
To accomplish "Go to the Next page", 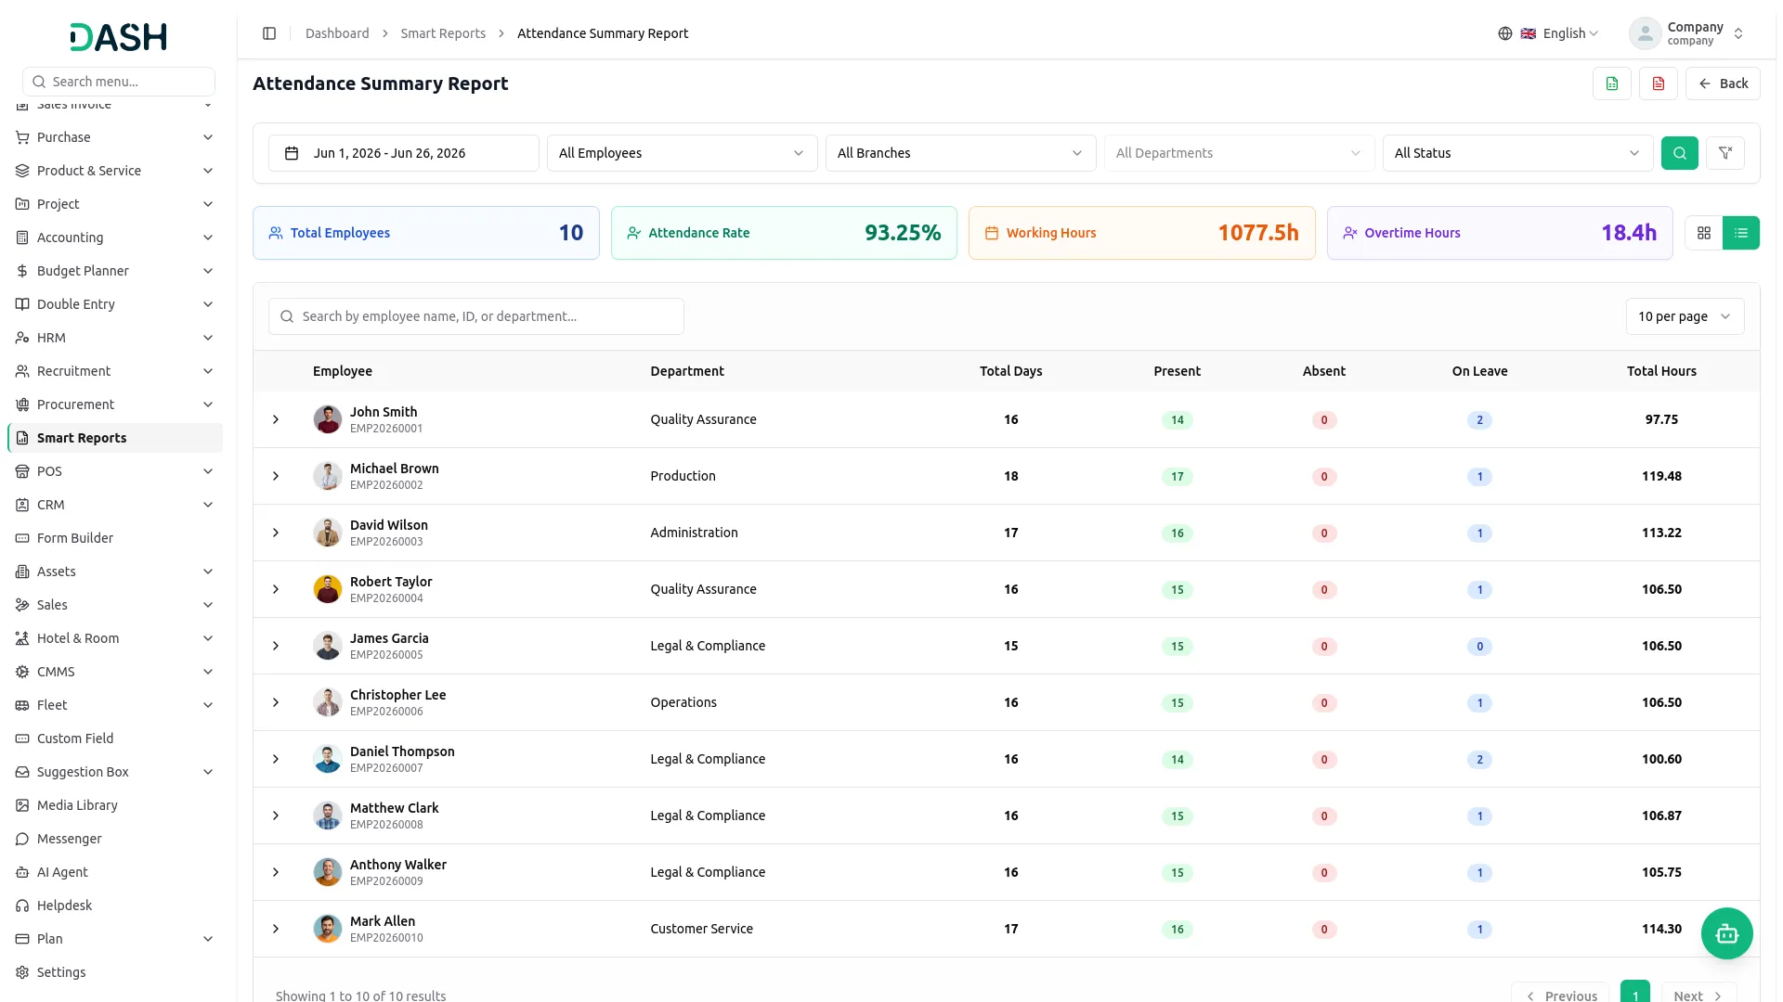I will [x=1698, y=995].
